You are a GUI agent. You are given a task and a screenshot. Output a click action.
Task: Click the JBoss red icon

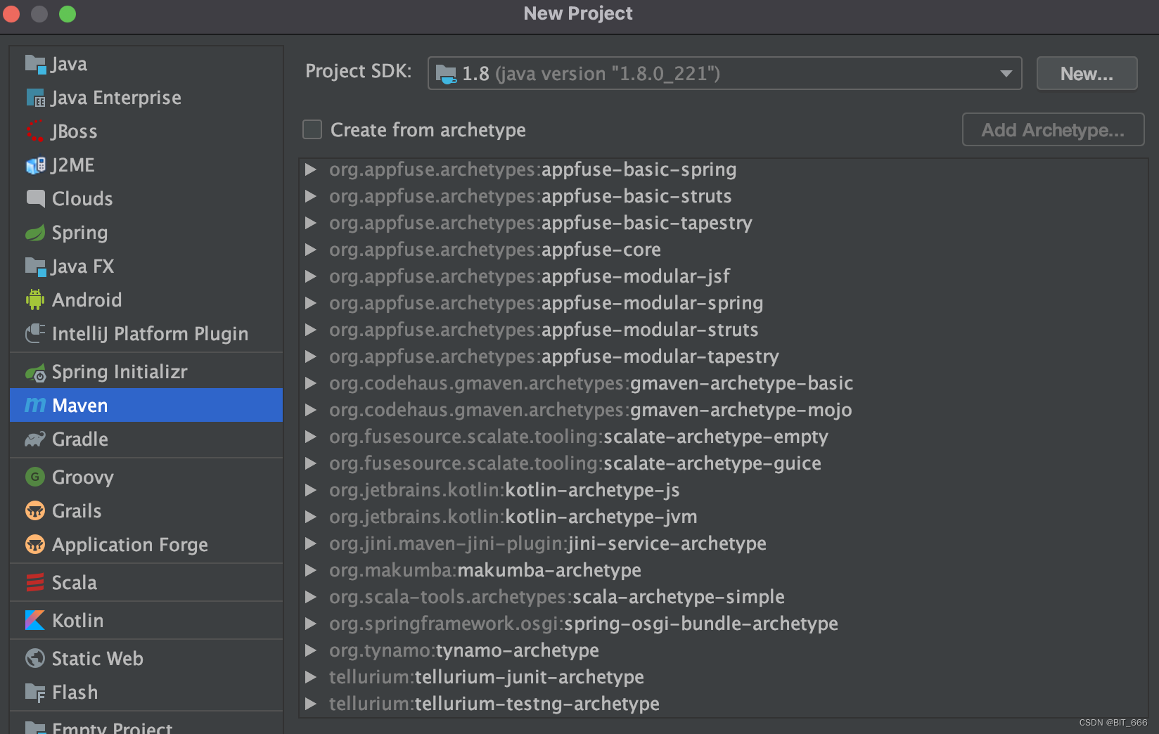click(35, 131)
